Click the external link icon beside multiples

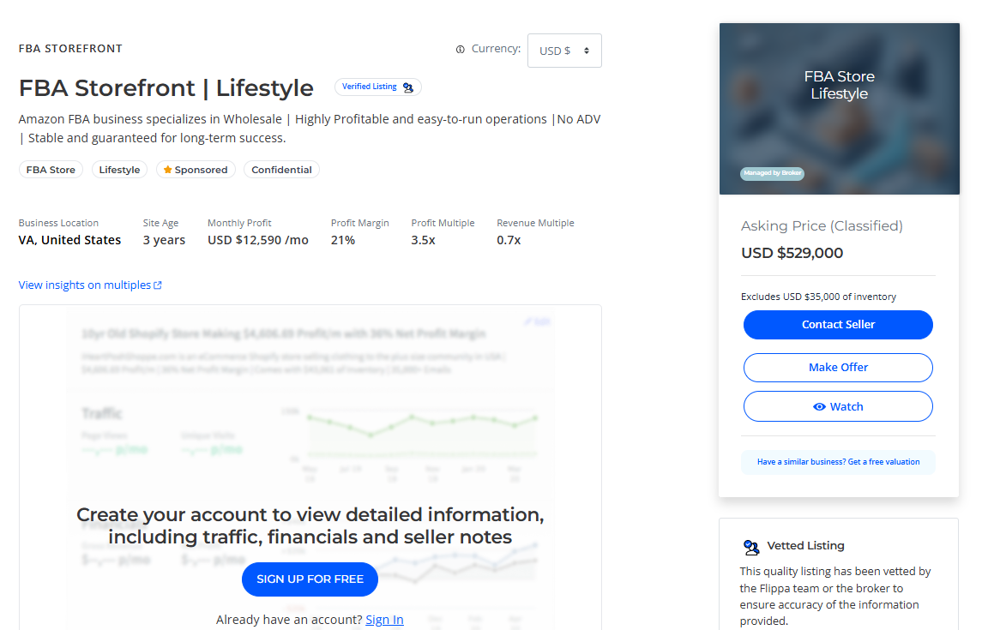point(158,285)
